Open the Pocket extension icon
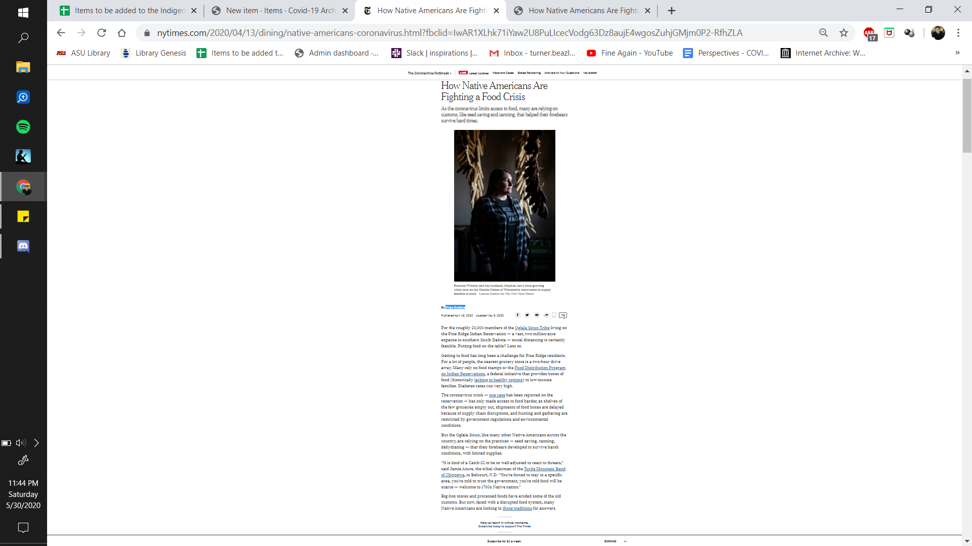The height and width of the screenshot is (546, 972). tap(889, 33)
